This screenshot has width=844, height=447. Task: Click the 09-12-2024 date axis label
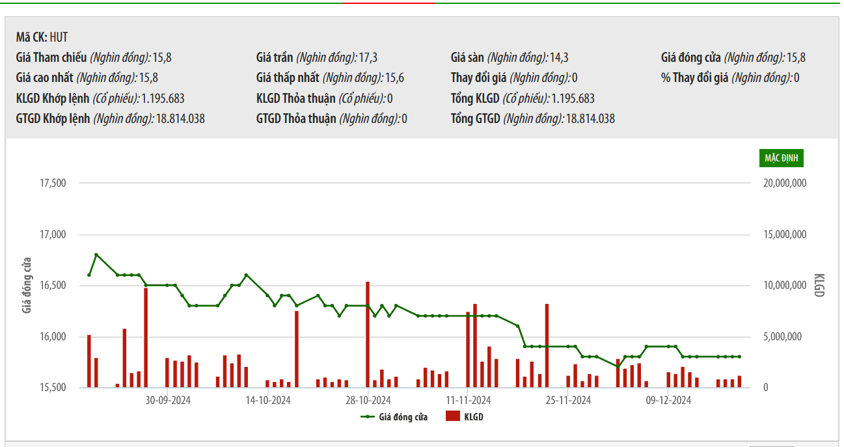click(x=668, y=400)
